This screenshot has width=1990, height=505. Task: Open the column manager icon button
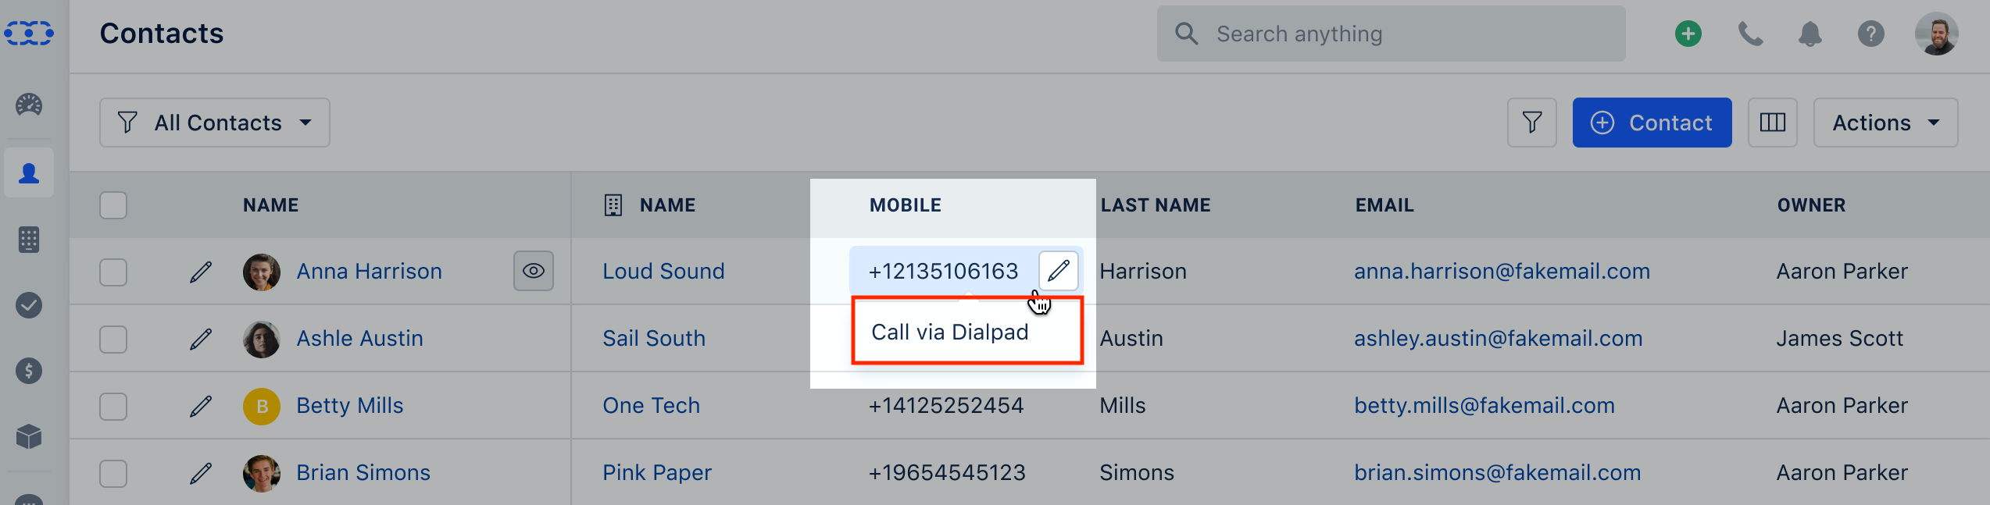pos(1773,123)
